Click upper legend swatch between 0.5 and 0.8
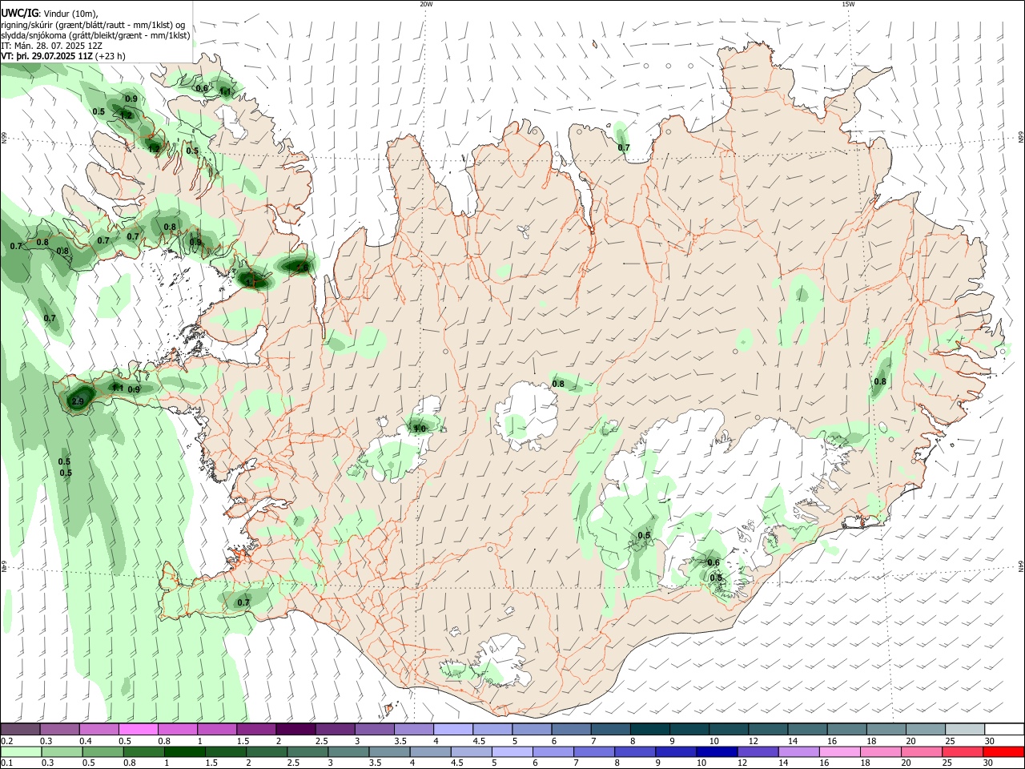 (138, 729)
